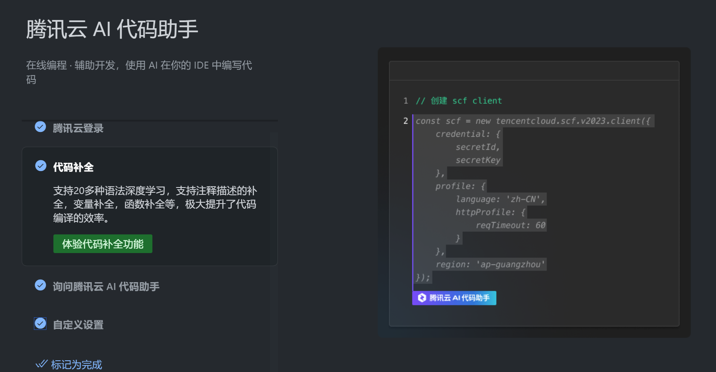Click the code line const scf = new tencentcloud
Viewport: 716px width, 372px height.
coord(533,121)
